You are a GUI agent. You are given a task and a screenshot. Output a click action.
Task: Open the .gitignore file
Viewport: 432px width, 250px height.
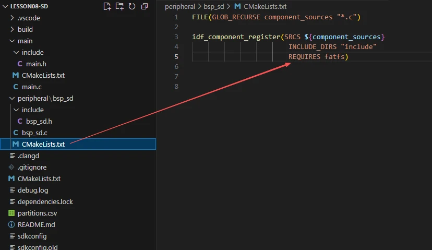(x=32, y=167)
